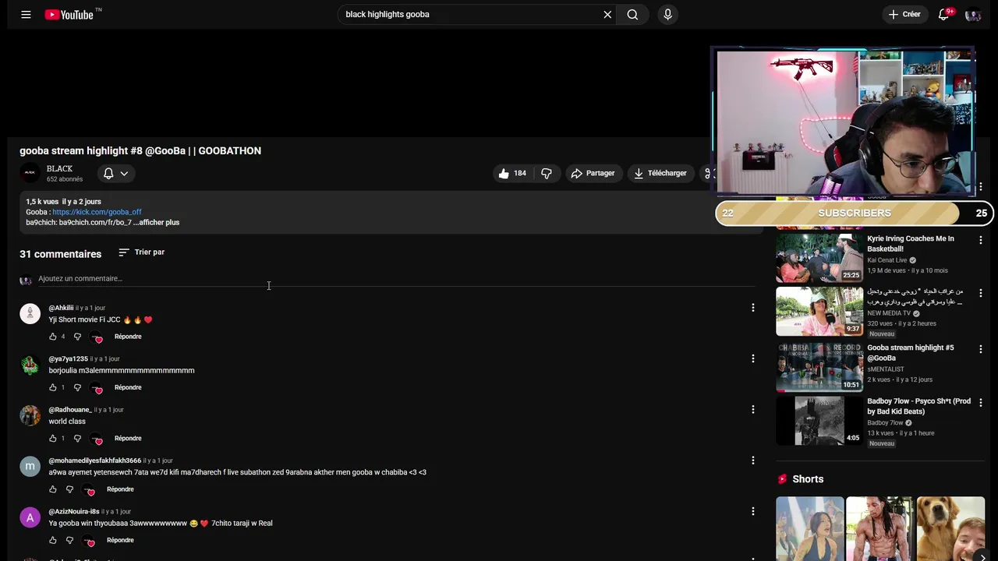
Task: Open Kyrie Irving Coaches Me thumbnail
Action: coord(819,258)
